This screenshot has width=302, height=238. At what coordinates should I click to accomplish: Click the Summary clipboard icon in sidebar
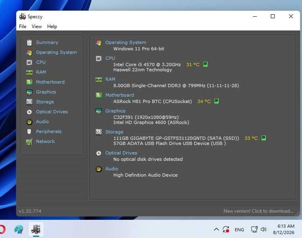tap(29, 42)
